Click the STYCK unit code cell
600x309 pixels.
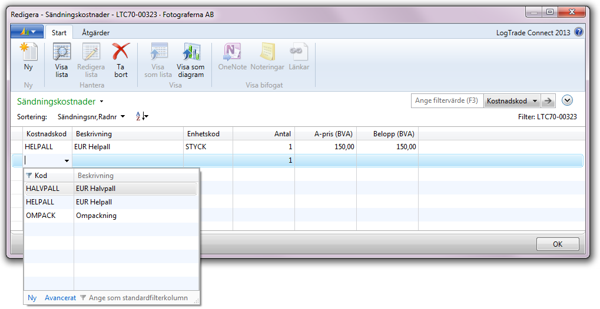click(208, 147)
